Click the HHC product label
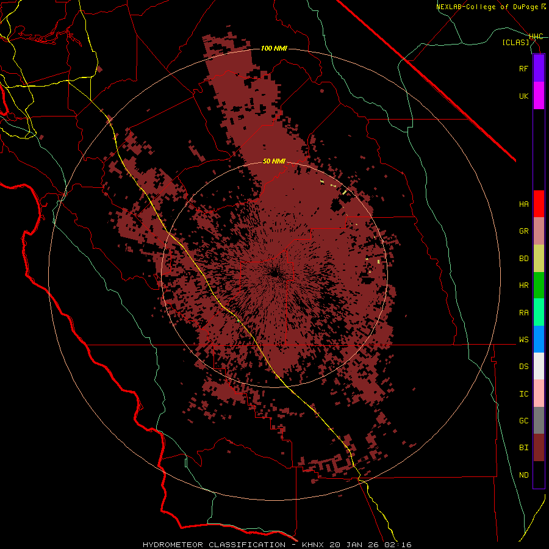 click(536, 37)
